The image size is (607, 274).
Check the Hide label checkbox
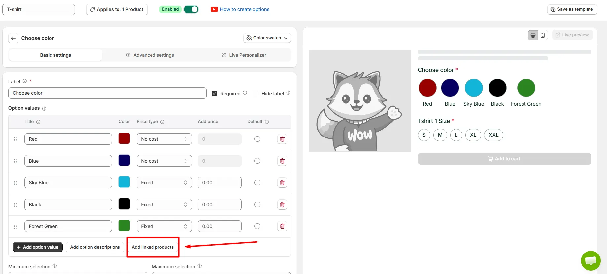tap(255, 94)
